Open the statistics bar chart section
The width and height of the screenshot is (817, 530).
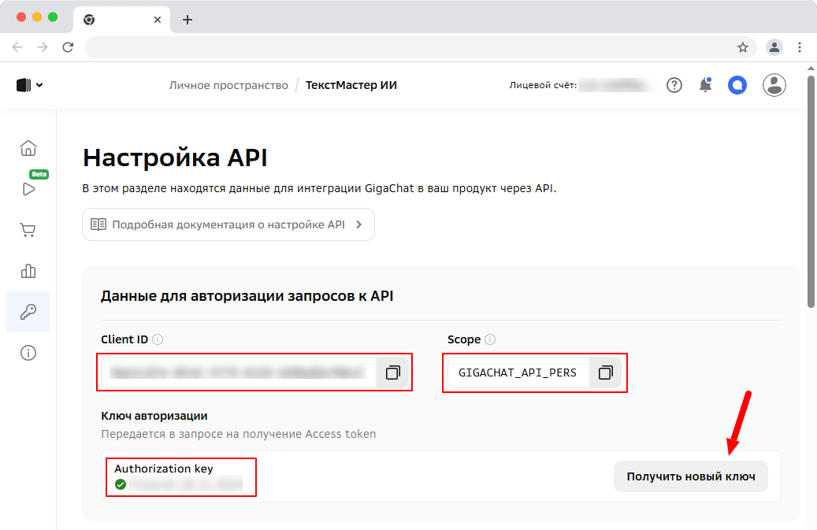tap(28, 271)
